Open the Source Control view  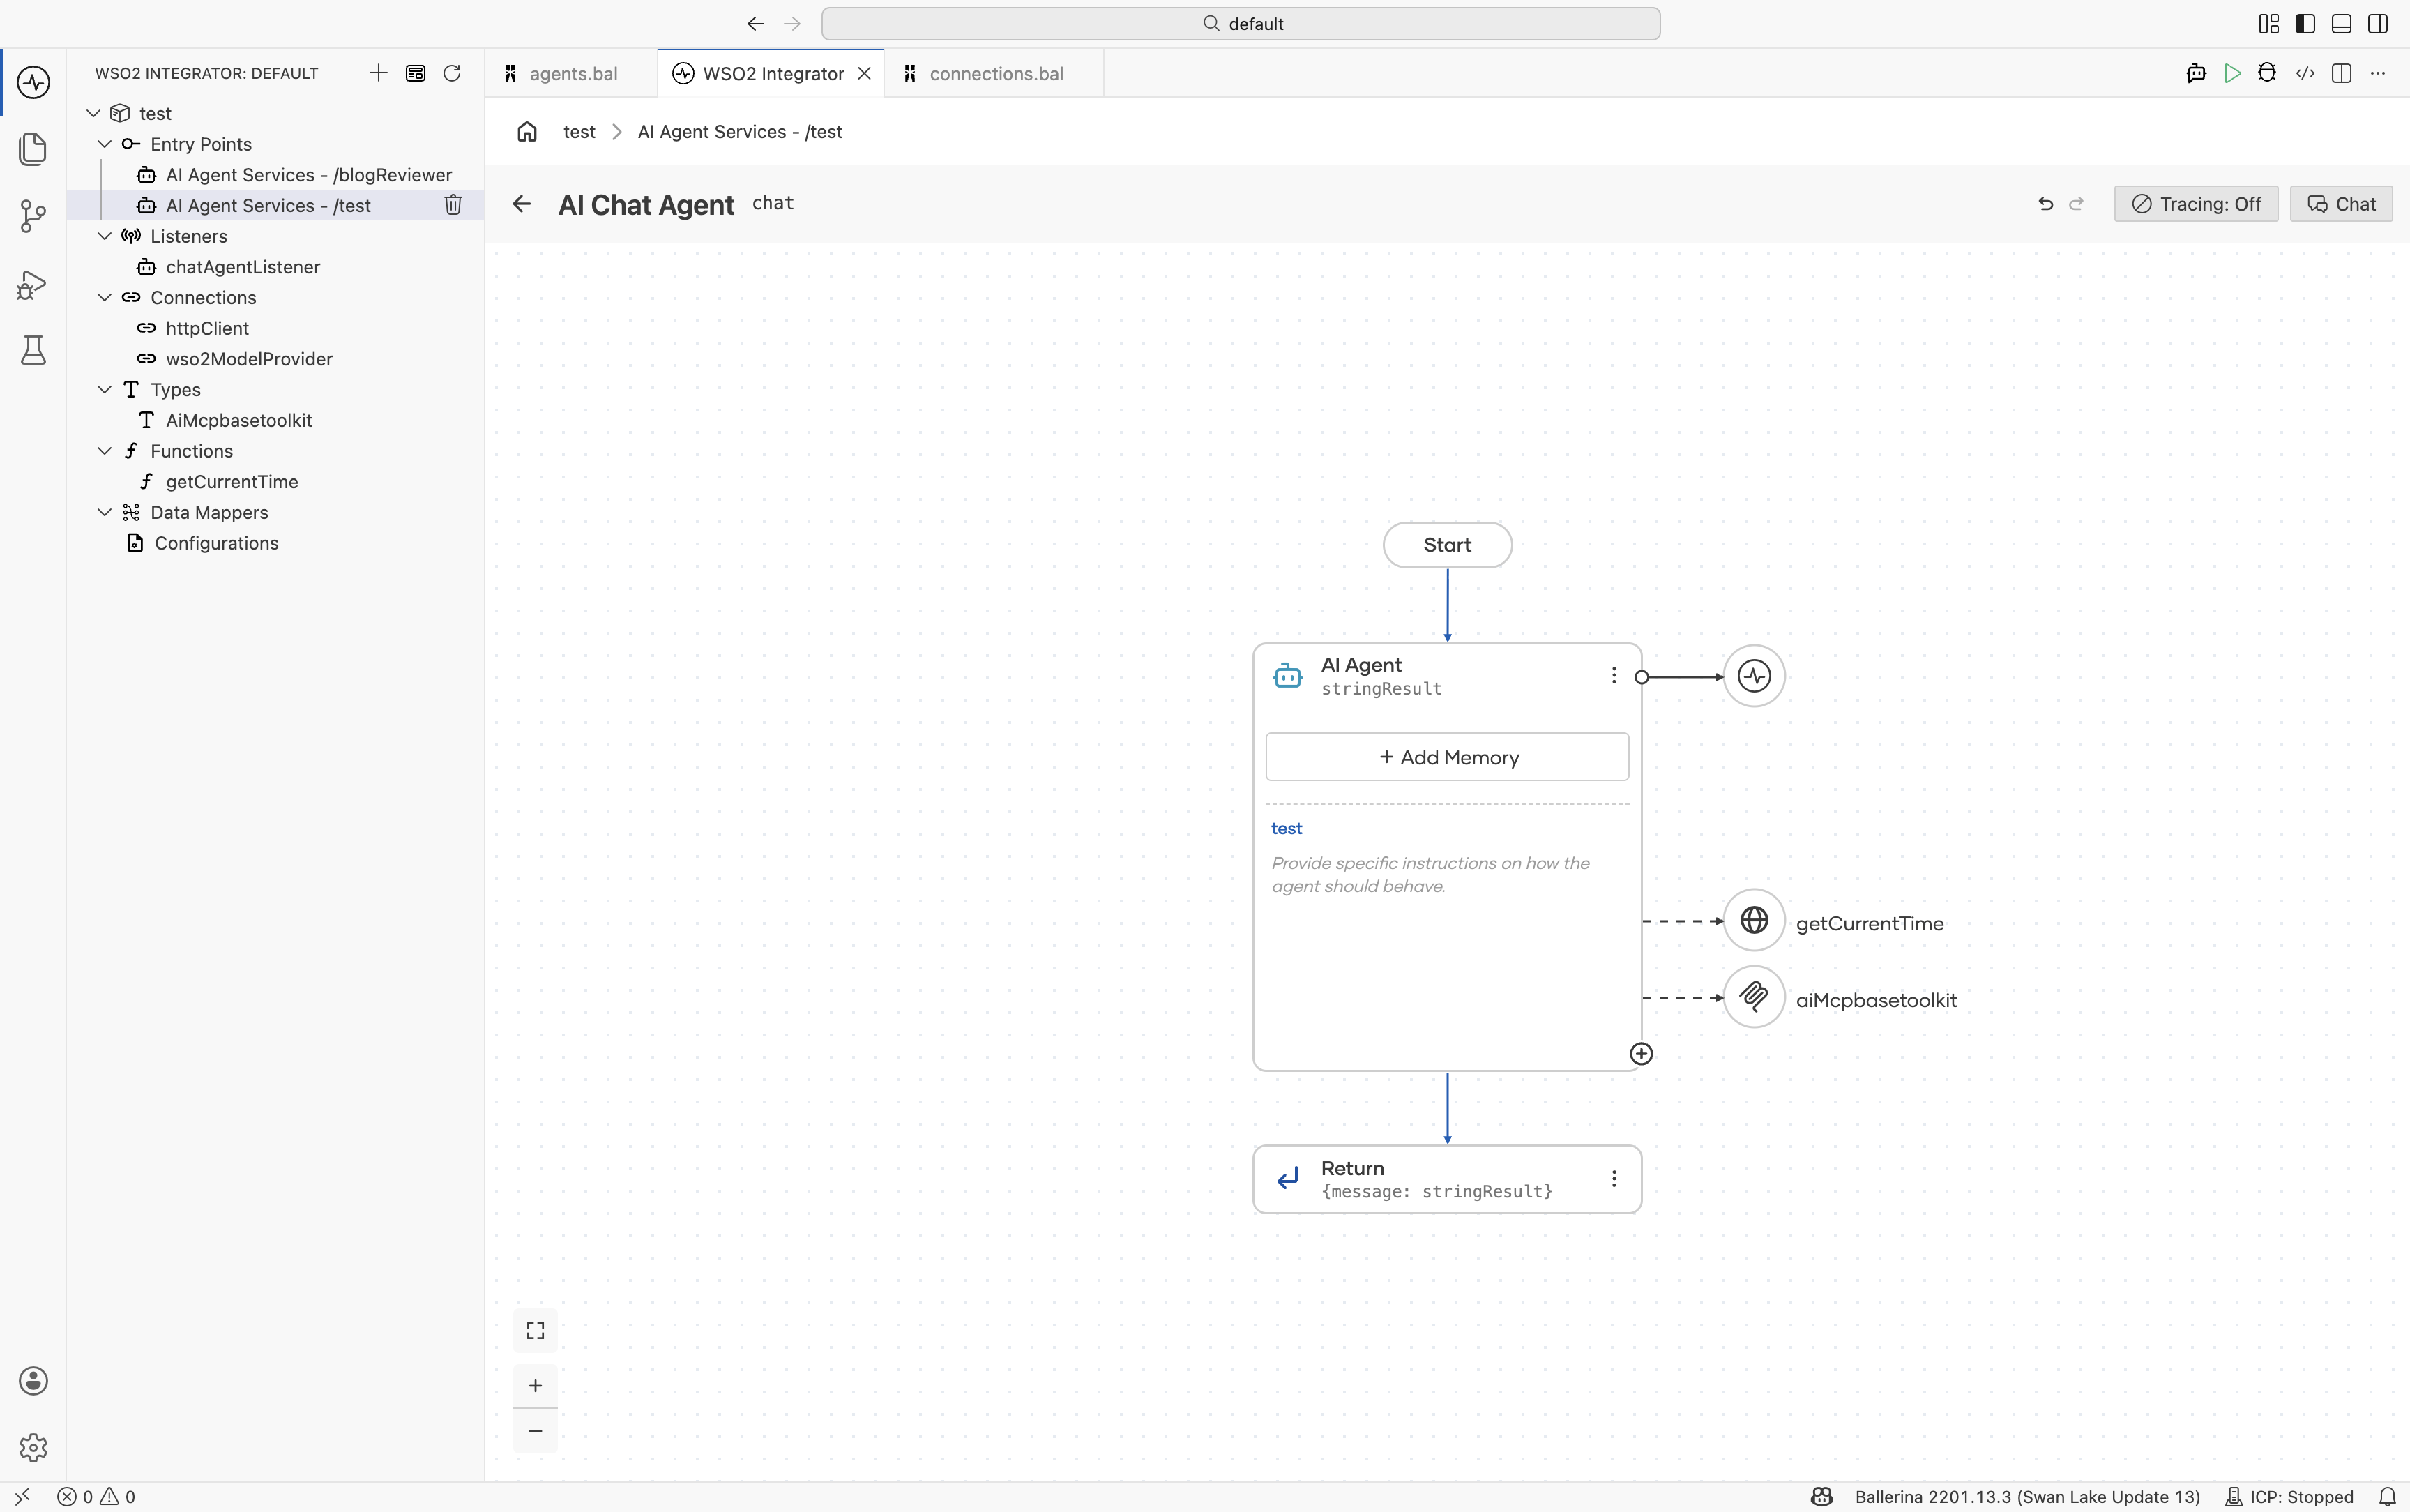click(33, 216)
